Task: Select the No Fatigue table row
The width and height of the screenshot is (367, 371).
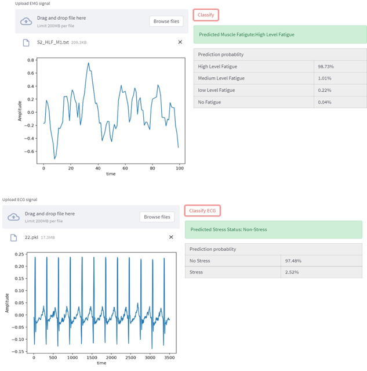Action: (280, 102)
